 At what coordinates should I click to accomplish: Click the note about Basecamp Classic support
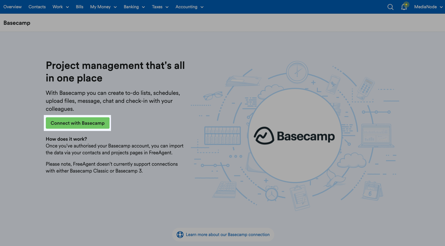pyautogui.click(x=112, y=167)
